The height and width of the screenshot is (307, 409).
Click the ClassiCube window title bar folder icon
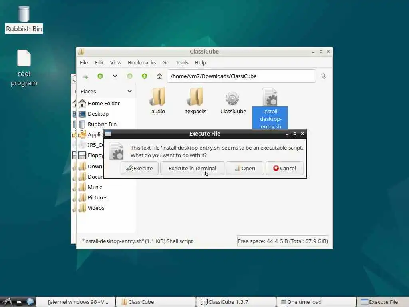tap(81, 52)
